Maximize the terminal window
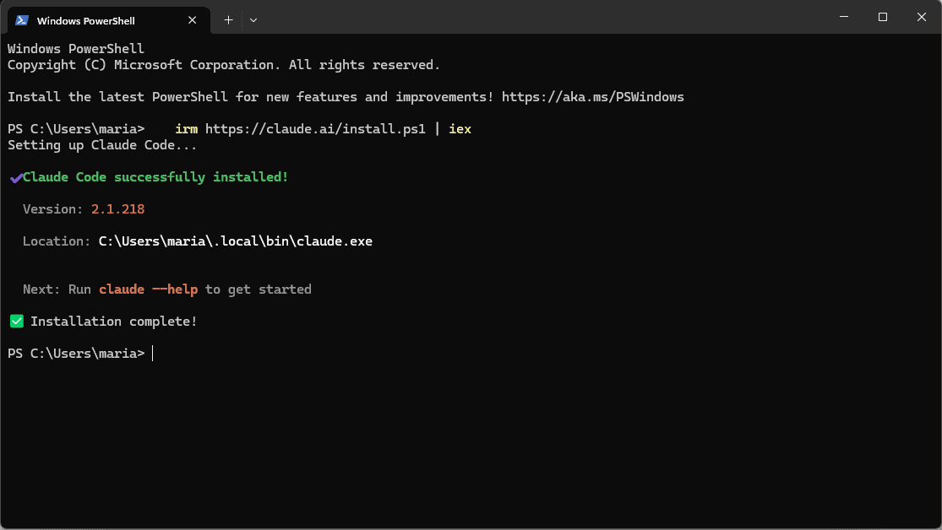Image resolution: width=942 pixels, height=530 pixels. [x=883, y=17]
